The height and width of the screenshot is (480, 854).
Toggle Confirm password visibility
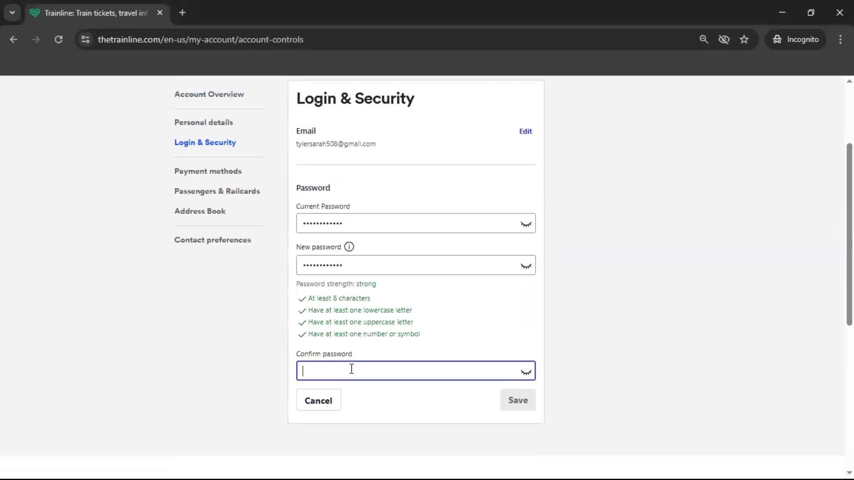click(526, 372)
